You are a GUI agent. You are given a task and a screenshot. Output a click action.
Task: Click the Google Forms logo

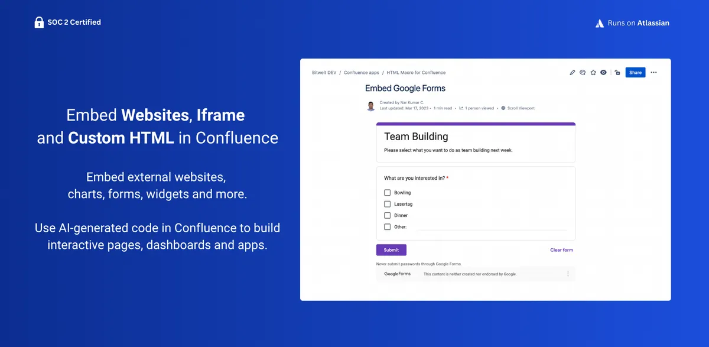coord(397,274)
